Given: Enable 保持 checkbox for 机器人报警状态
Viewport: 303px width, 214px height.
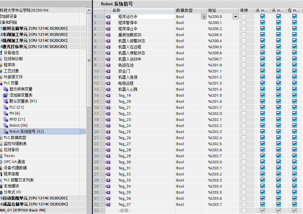Looking at the screenshot, I should tap(244, 41).
